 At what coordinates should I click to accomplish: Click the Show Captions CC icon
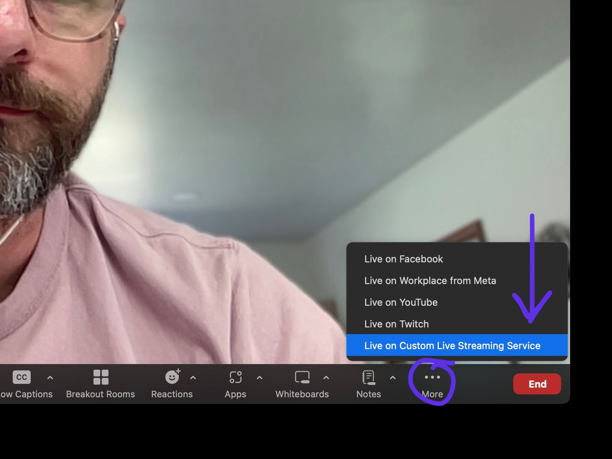(x=22, y=377)
